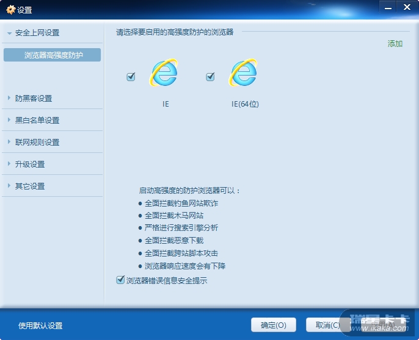Open the 升级设置 section label
419x340 pixels.
[x=30, y=165]
